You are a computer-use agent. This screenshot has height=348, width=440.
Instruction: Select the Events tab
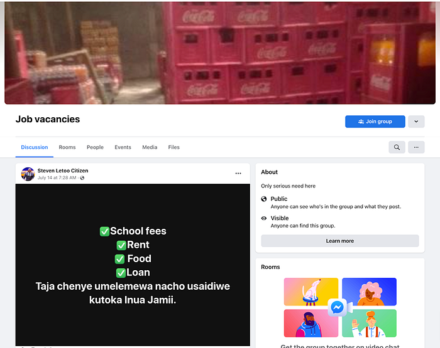point(123,147)
